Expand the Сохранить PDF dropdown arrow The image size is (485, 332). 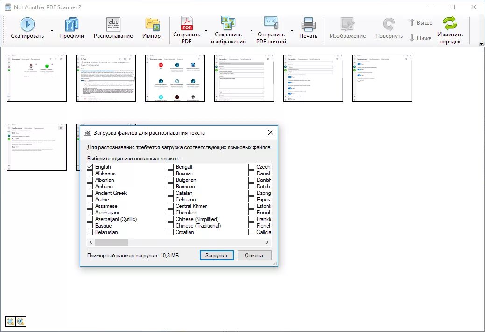[206, 31]
